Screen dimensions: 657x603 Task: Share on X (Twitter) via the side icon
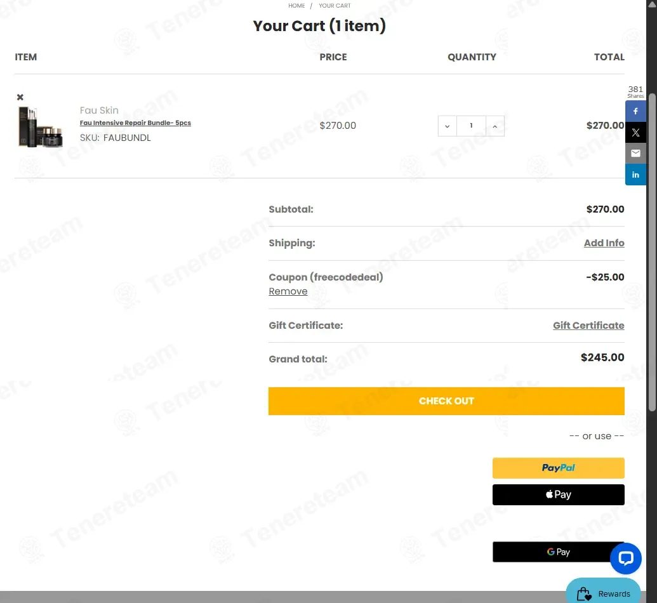coord(635,133)
